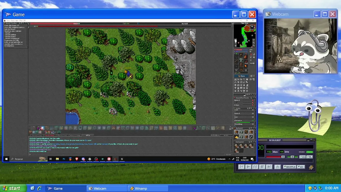Click Winamp's previous track button
Screen dimensions: 341x192
[x=241, y=167]
